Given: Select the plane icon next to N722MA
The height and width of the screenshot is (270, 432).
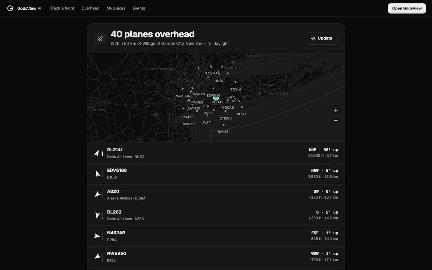Looking at the screenshot, I should click(219, 73).
